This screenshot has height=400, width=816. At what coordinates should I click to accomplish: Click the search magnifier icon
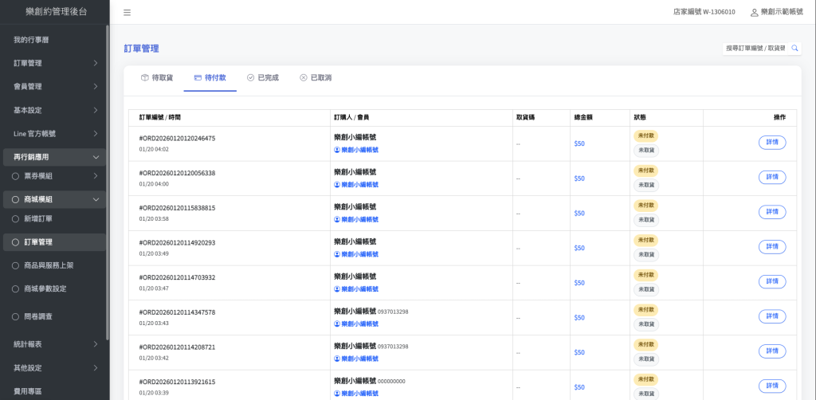(x=794, y=49)
